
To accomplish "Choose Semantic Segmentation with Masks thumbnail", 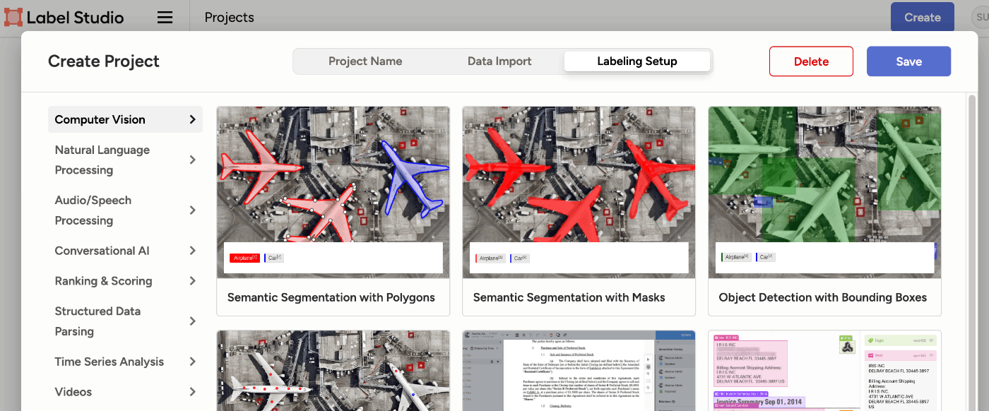I will pyautogui.click(x=579, y=192).
